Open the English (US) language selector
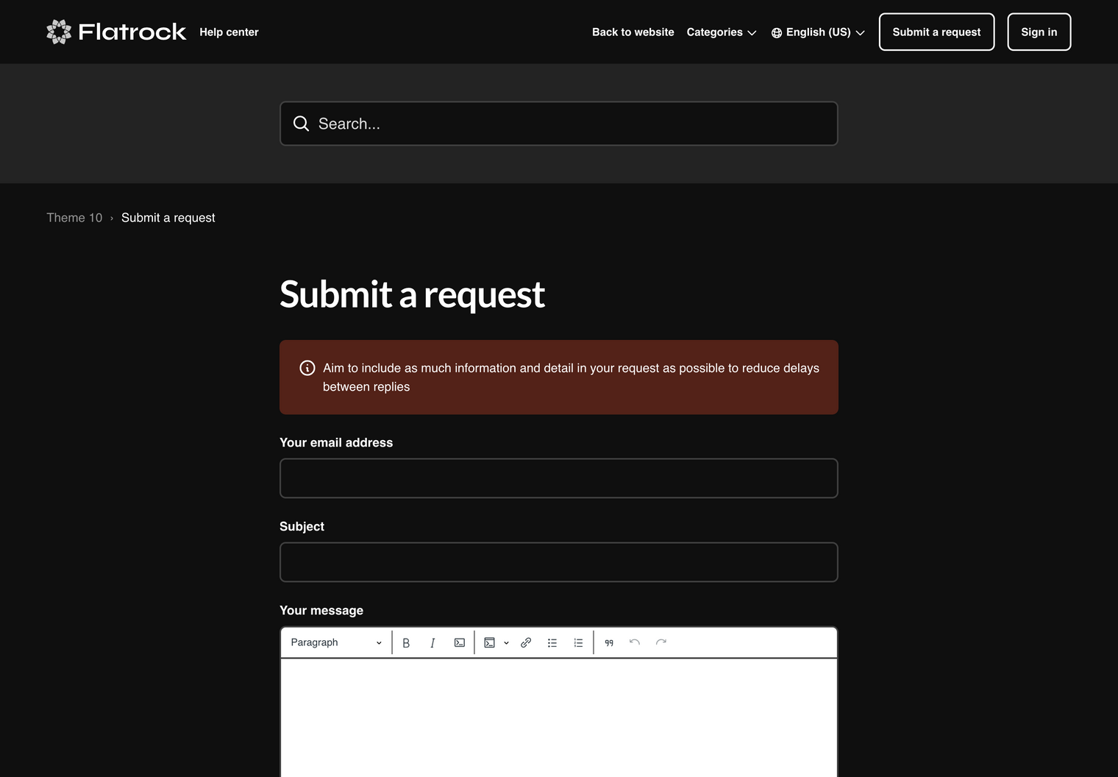Viewport: 1118px width, 777px height. point(818,32)
